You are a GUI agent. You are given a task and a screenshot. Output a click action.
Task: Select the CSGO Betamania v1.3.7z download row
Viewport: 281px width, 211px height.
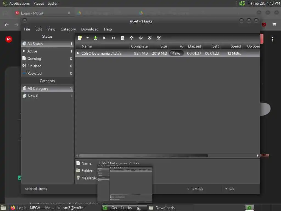(x=167, y=53)
